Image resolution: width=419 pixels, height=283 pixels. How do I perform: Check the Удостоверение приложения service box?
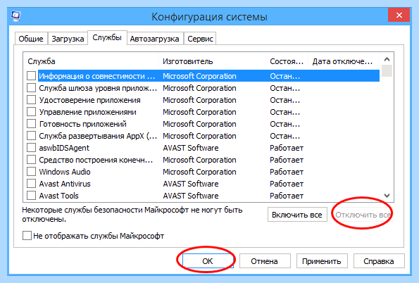[x=31, y=100]
